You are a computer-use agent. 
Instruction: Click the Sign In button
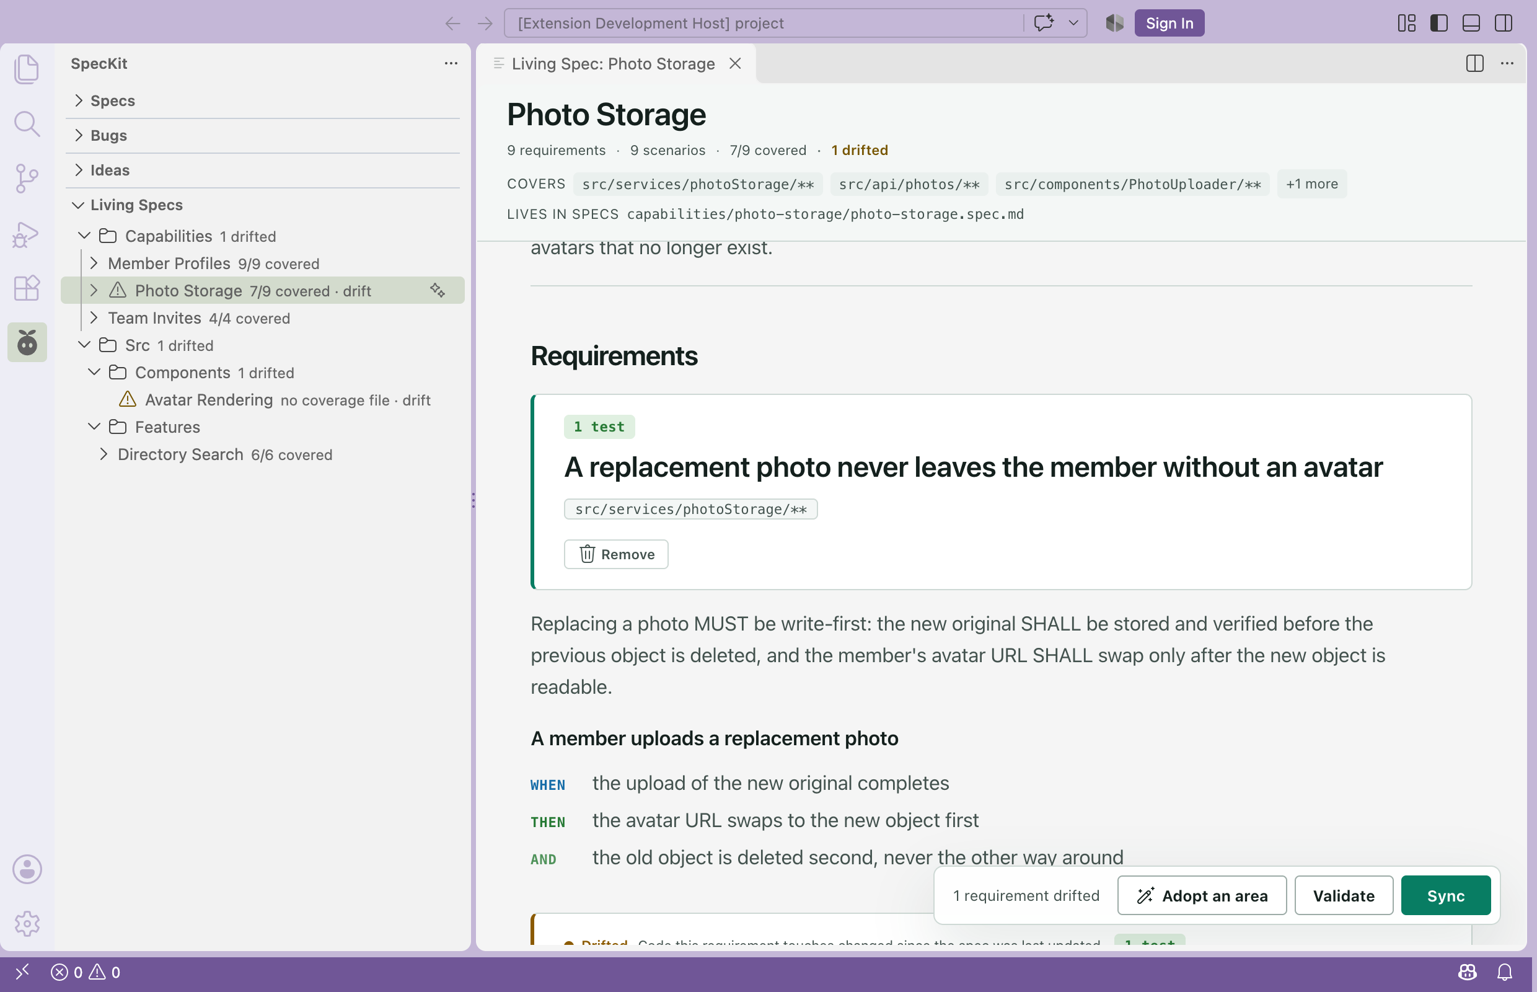tap(1169, 23)
